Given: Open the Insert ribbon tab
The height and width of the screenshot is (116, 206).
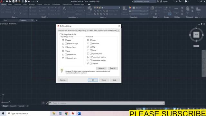Looking at the screenshot, I should (x=10, y=4).
